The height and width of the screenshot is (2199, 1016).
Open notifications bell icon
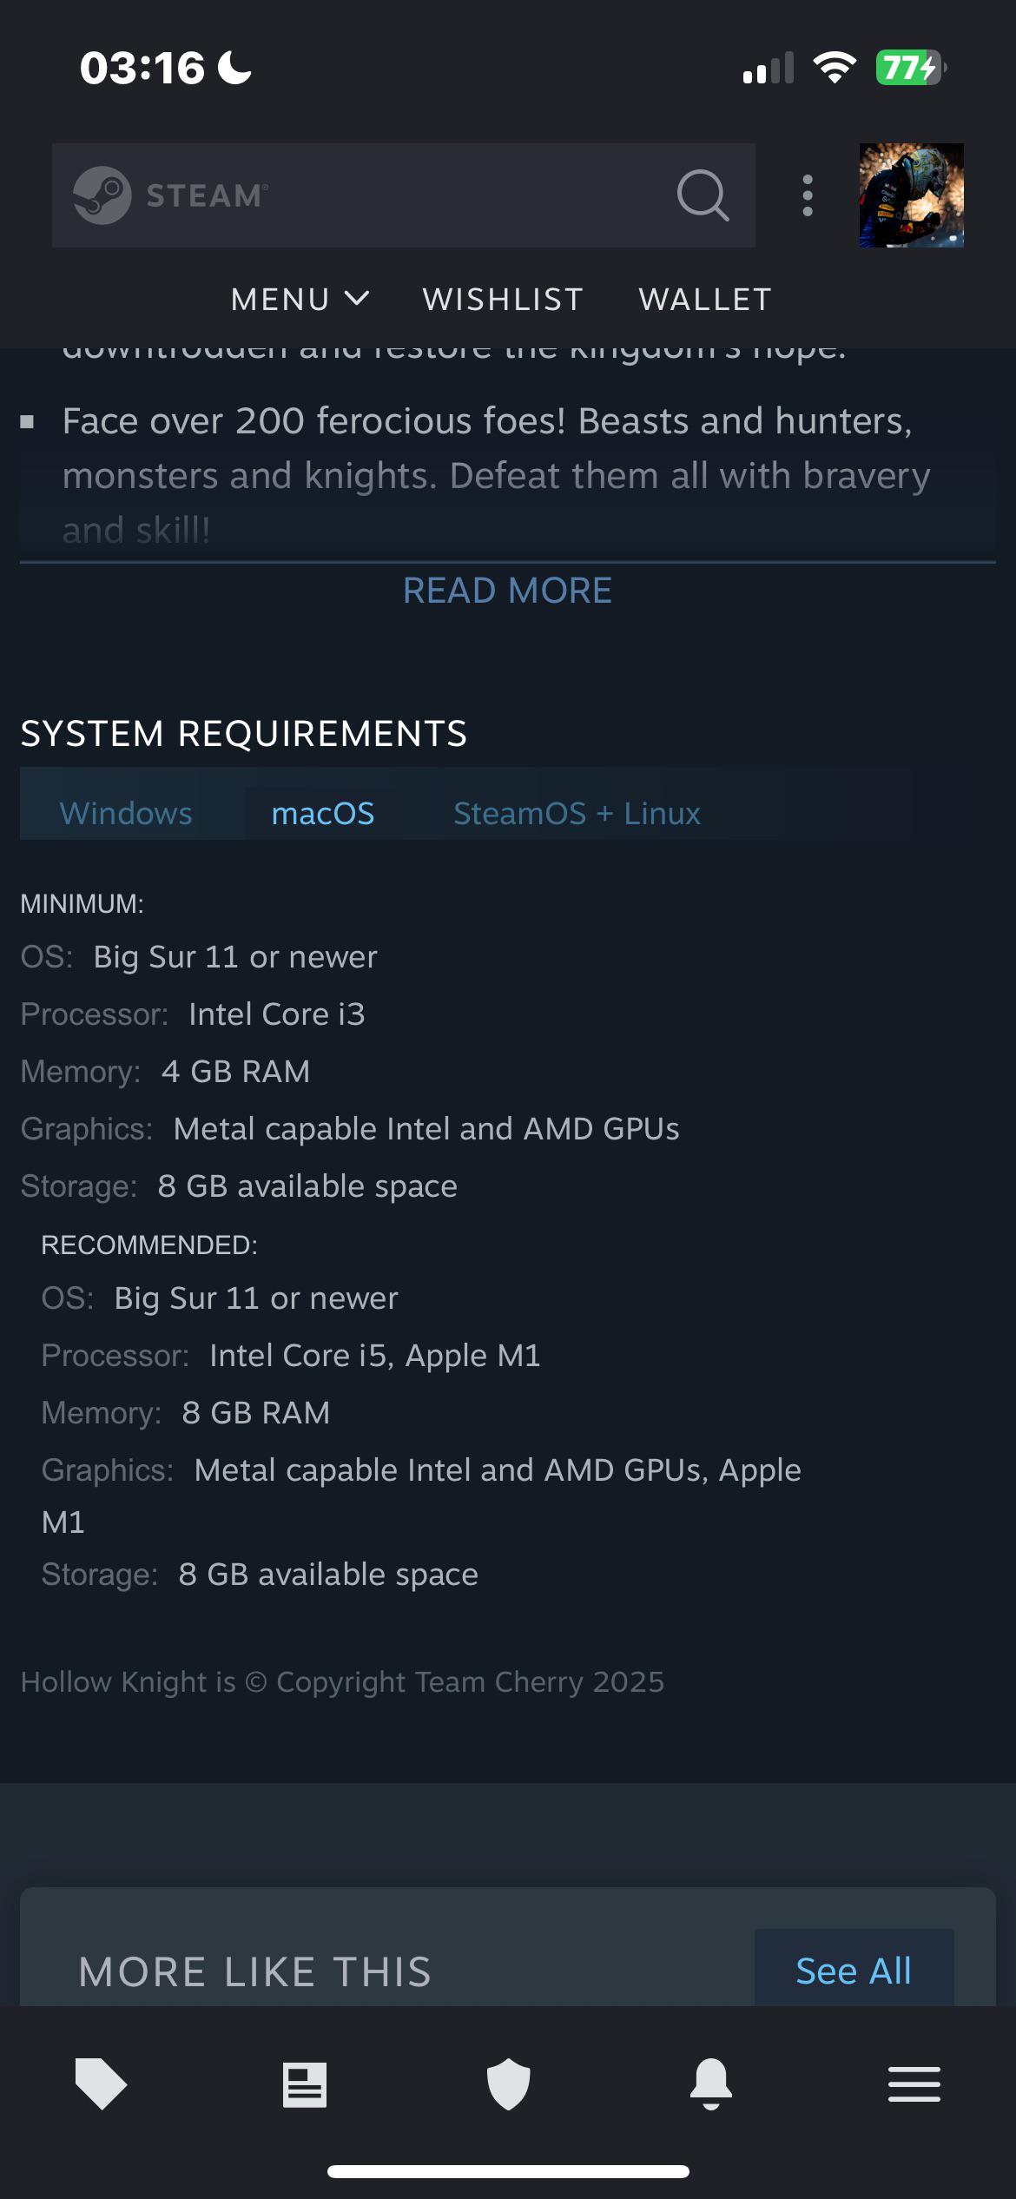pyautogui.click(x=711, y=2083)
